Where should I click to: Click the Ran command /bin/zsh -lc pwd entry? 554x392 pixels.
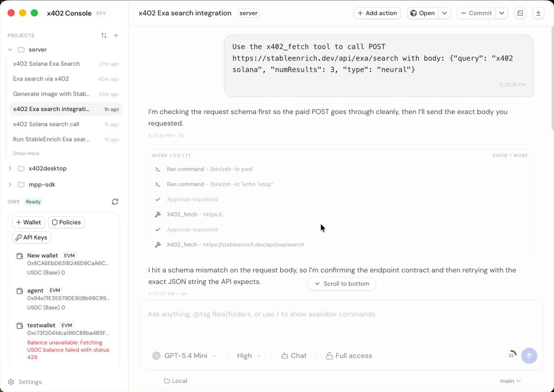pyautogui.click(x=210, y=169)
